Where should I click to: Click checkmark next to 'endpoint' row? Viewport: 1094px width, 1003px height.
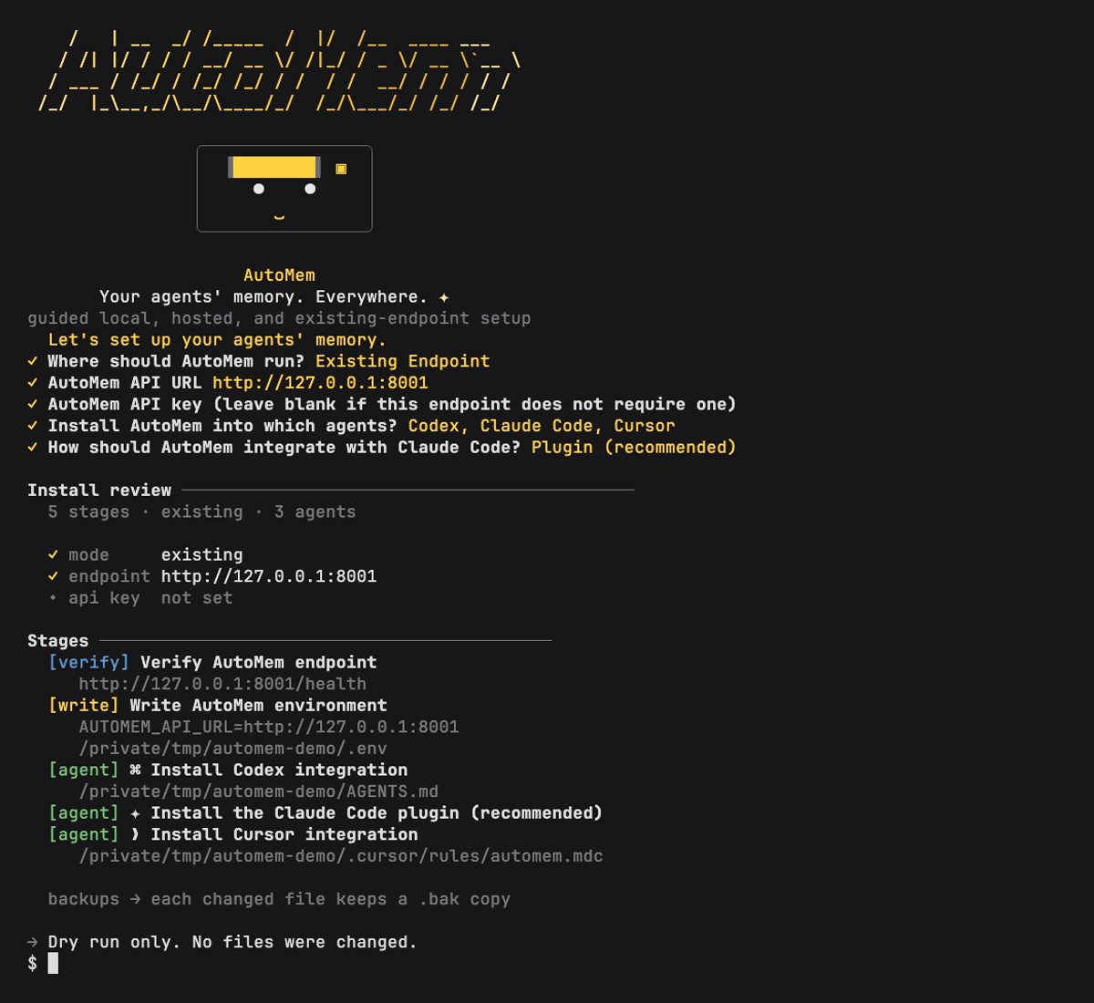[x=53, y=576]
